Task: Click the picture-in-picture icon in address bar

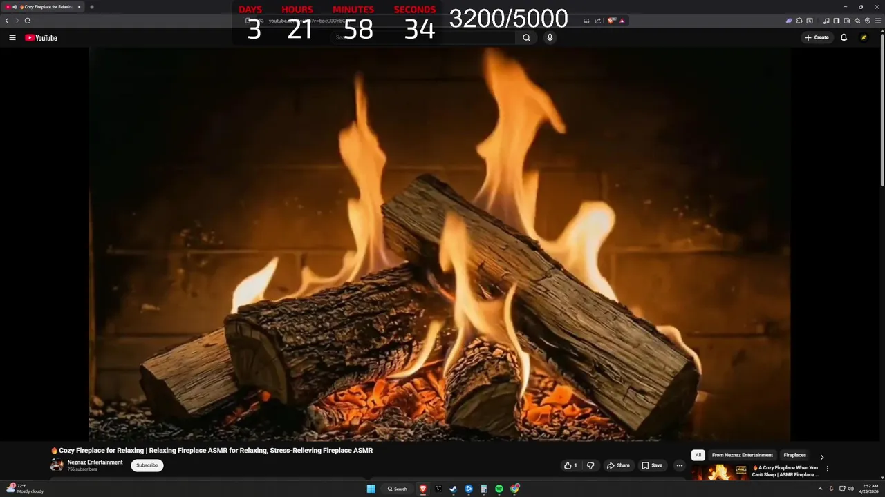Action: pos(586,21)
